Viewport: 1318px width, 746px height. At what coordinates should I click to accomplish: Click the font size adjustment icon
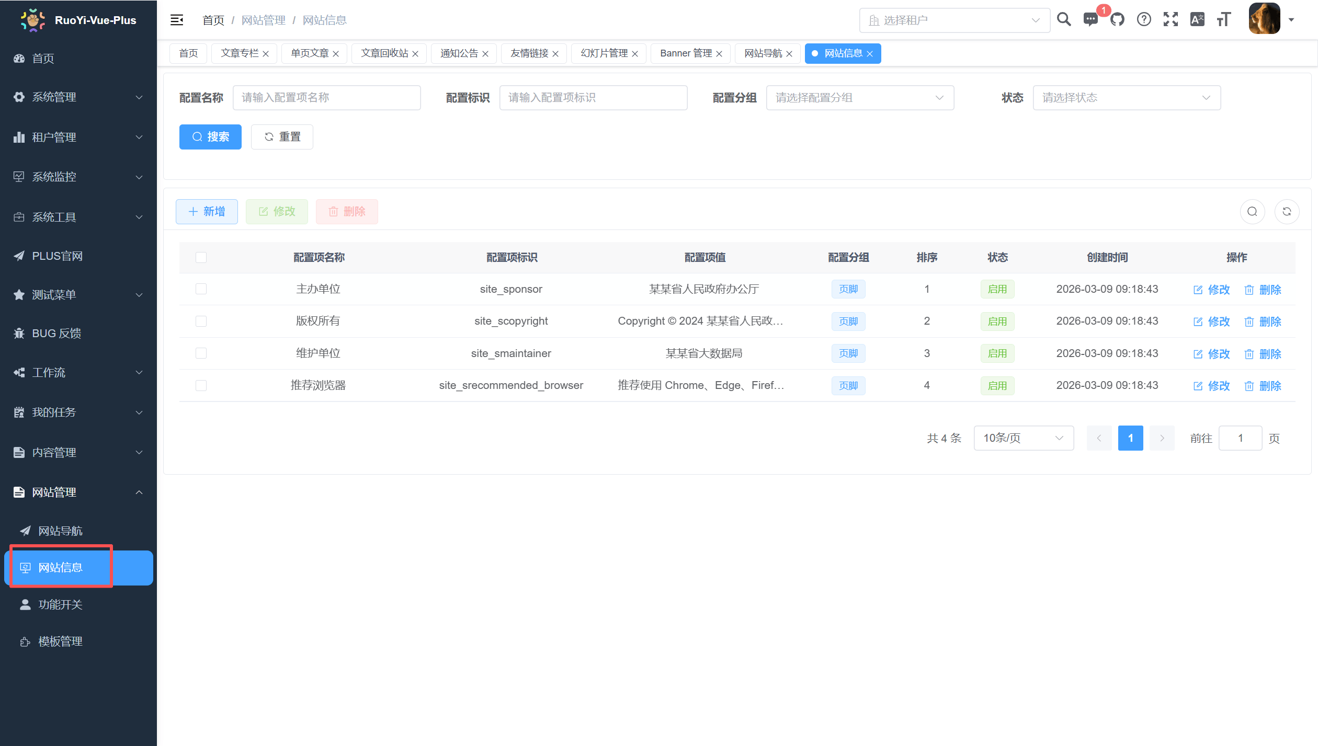coord(1224,19)
